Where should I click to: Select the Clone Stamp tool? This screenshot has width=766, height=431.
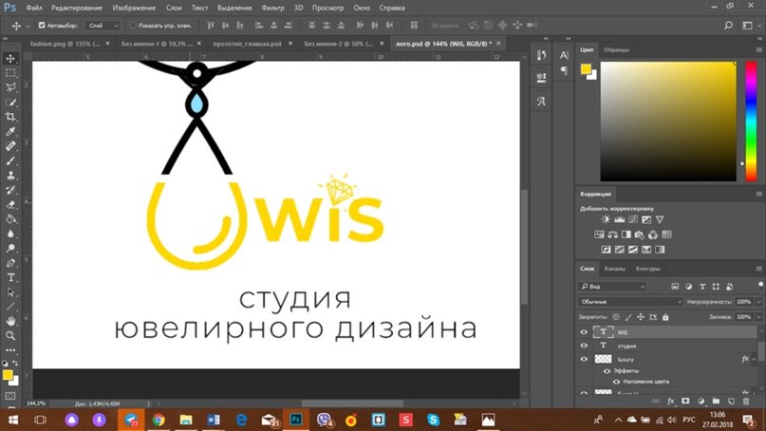[10, 176]
